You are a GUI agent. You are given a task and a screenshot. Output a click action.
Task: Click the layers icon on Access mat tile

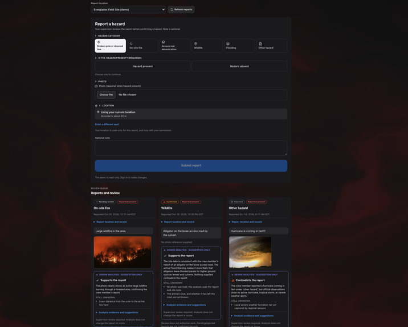(x=164, y=42)
